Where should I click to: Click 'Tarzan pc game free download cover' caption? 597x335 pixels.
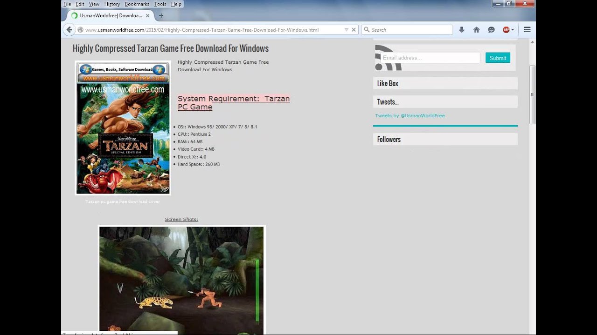[x=123, y=202]
